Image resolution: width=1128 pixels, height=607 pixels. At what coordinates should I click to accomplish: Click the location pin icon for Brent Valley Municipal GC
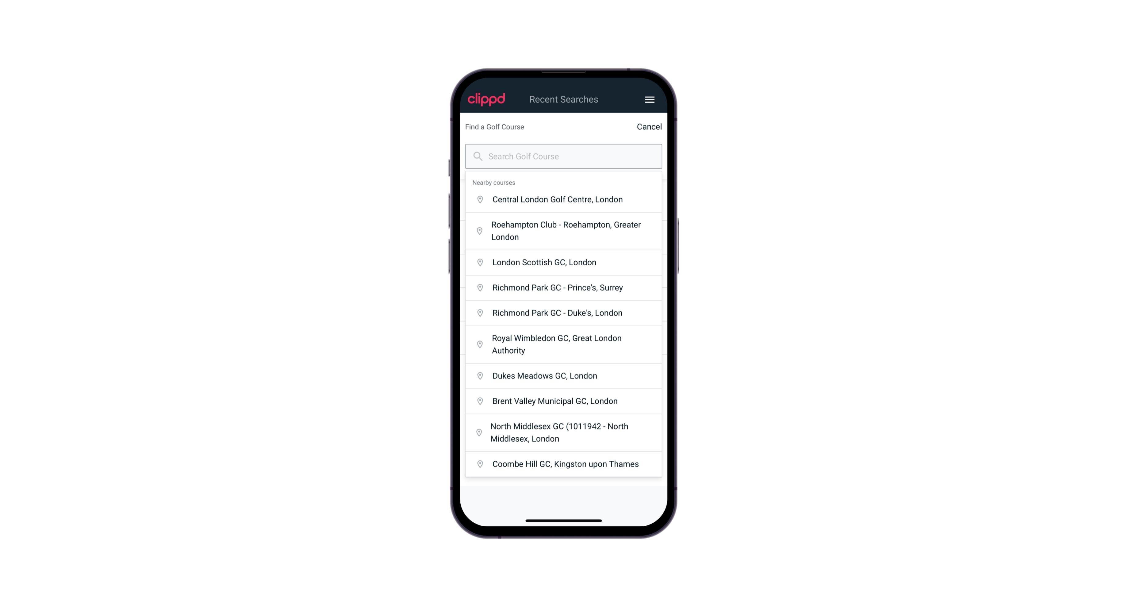point(480,401)
